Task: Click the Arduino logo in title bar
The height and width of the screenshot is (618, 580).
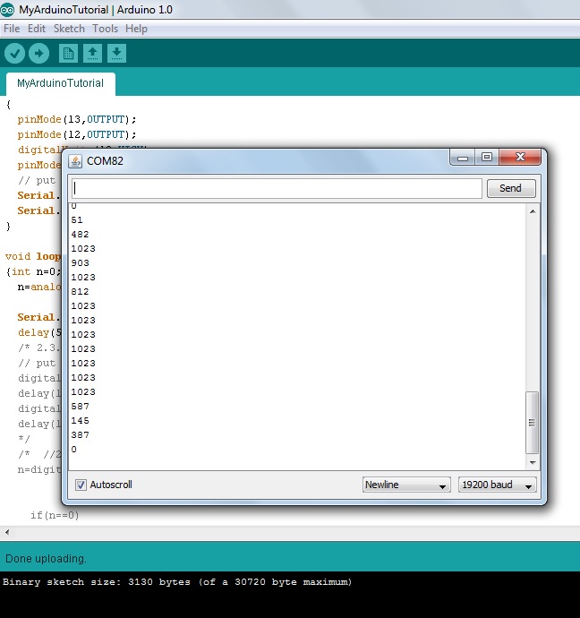Action: tap(7, 10)
